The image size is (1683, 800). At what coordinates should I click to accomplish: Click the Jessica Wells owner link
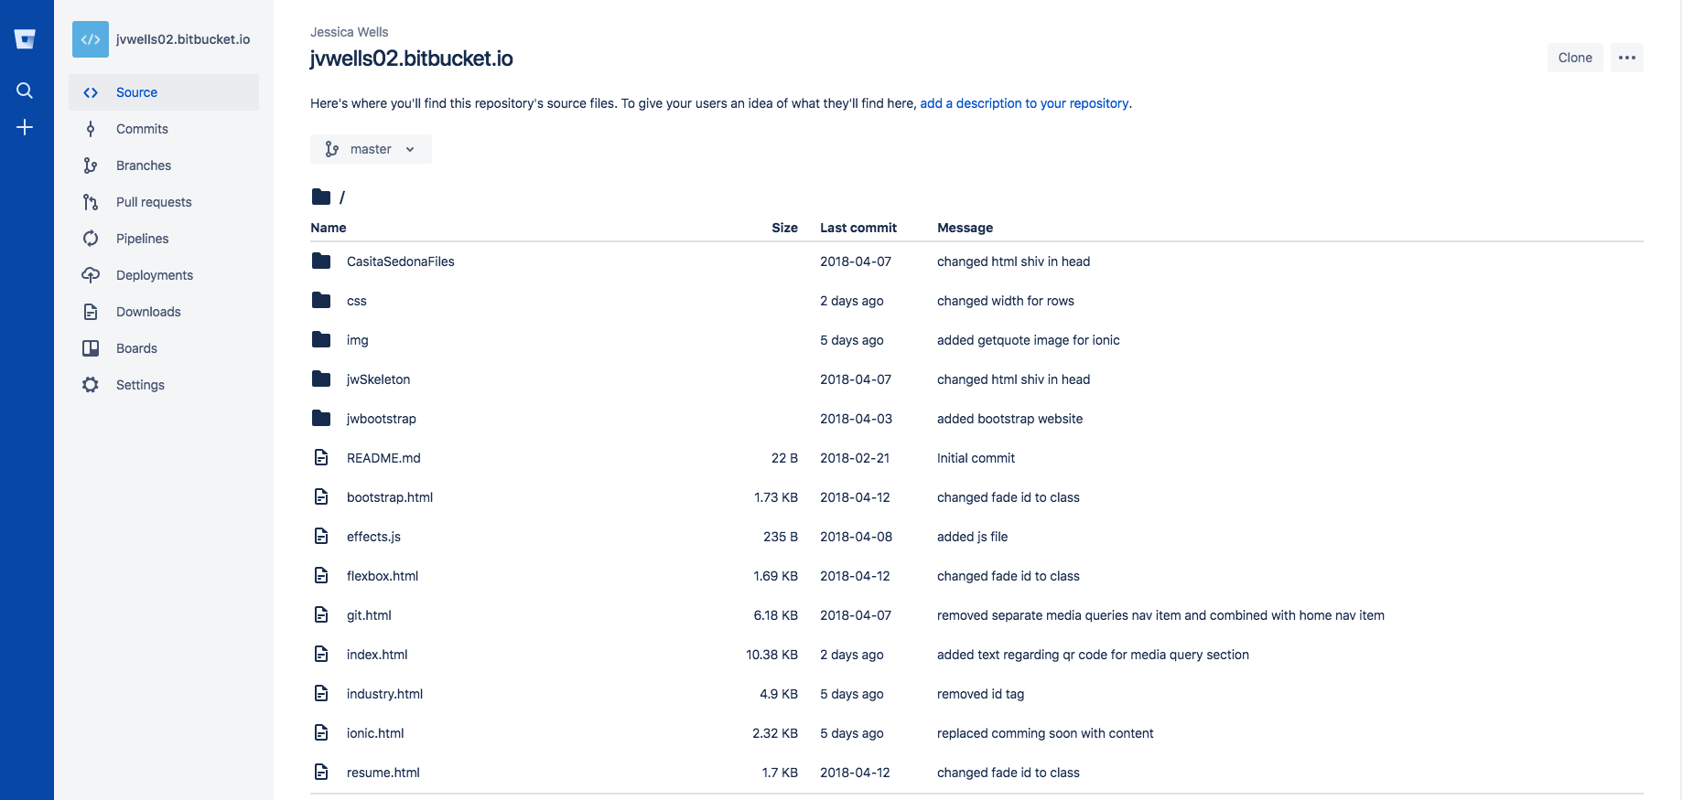pyautogui.click(x=349, y=32)
